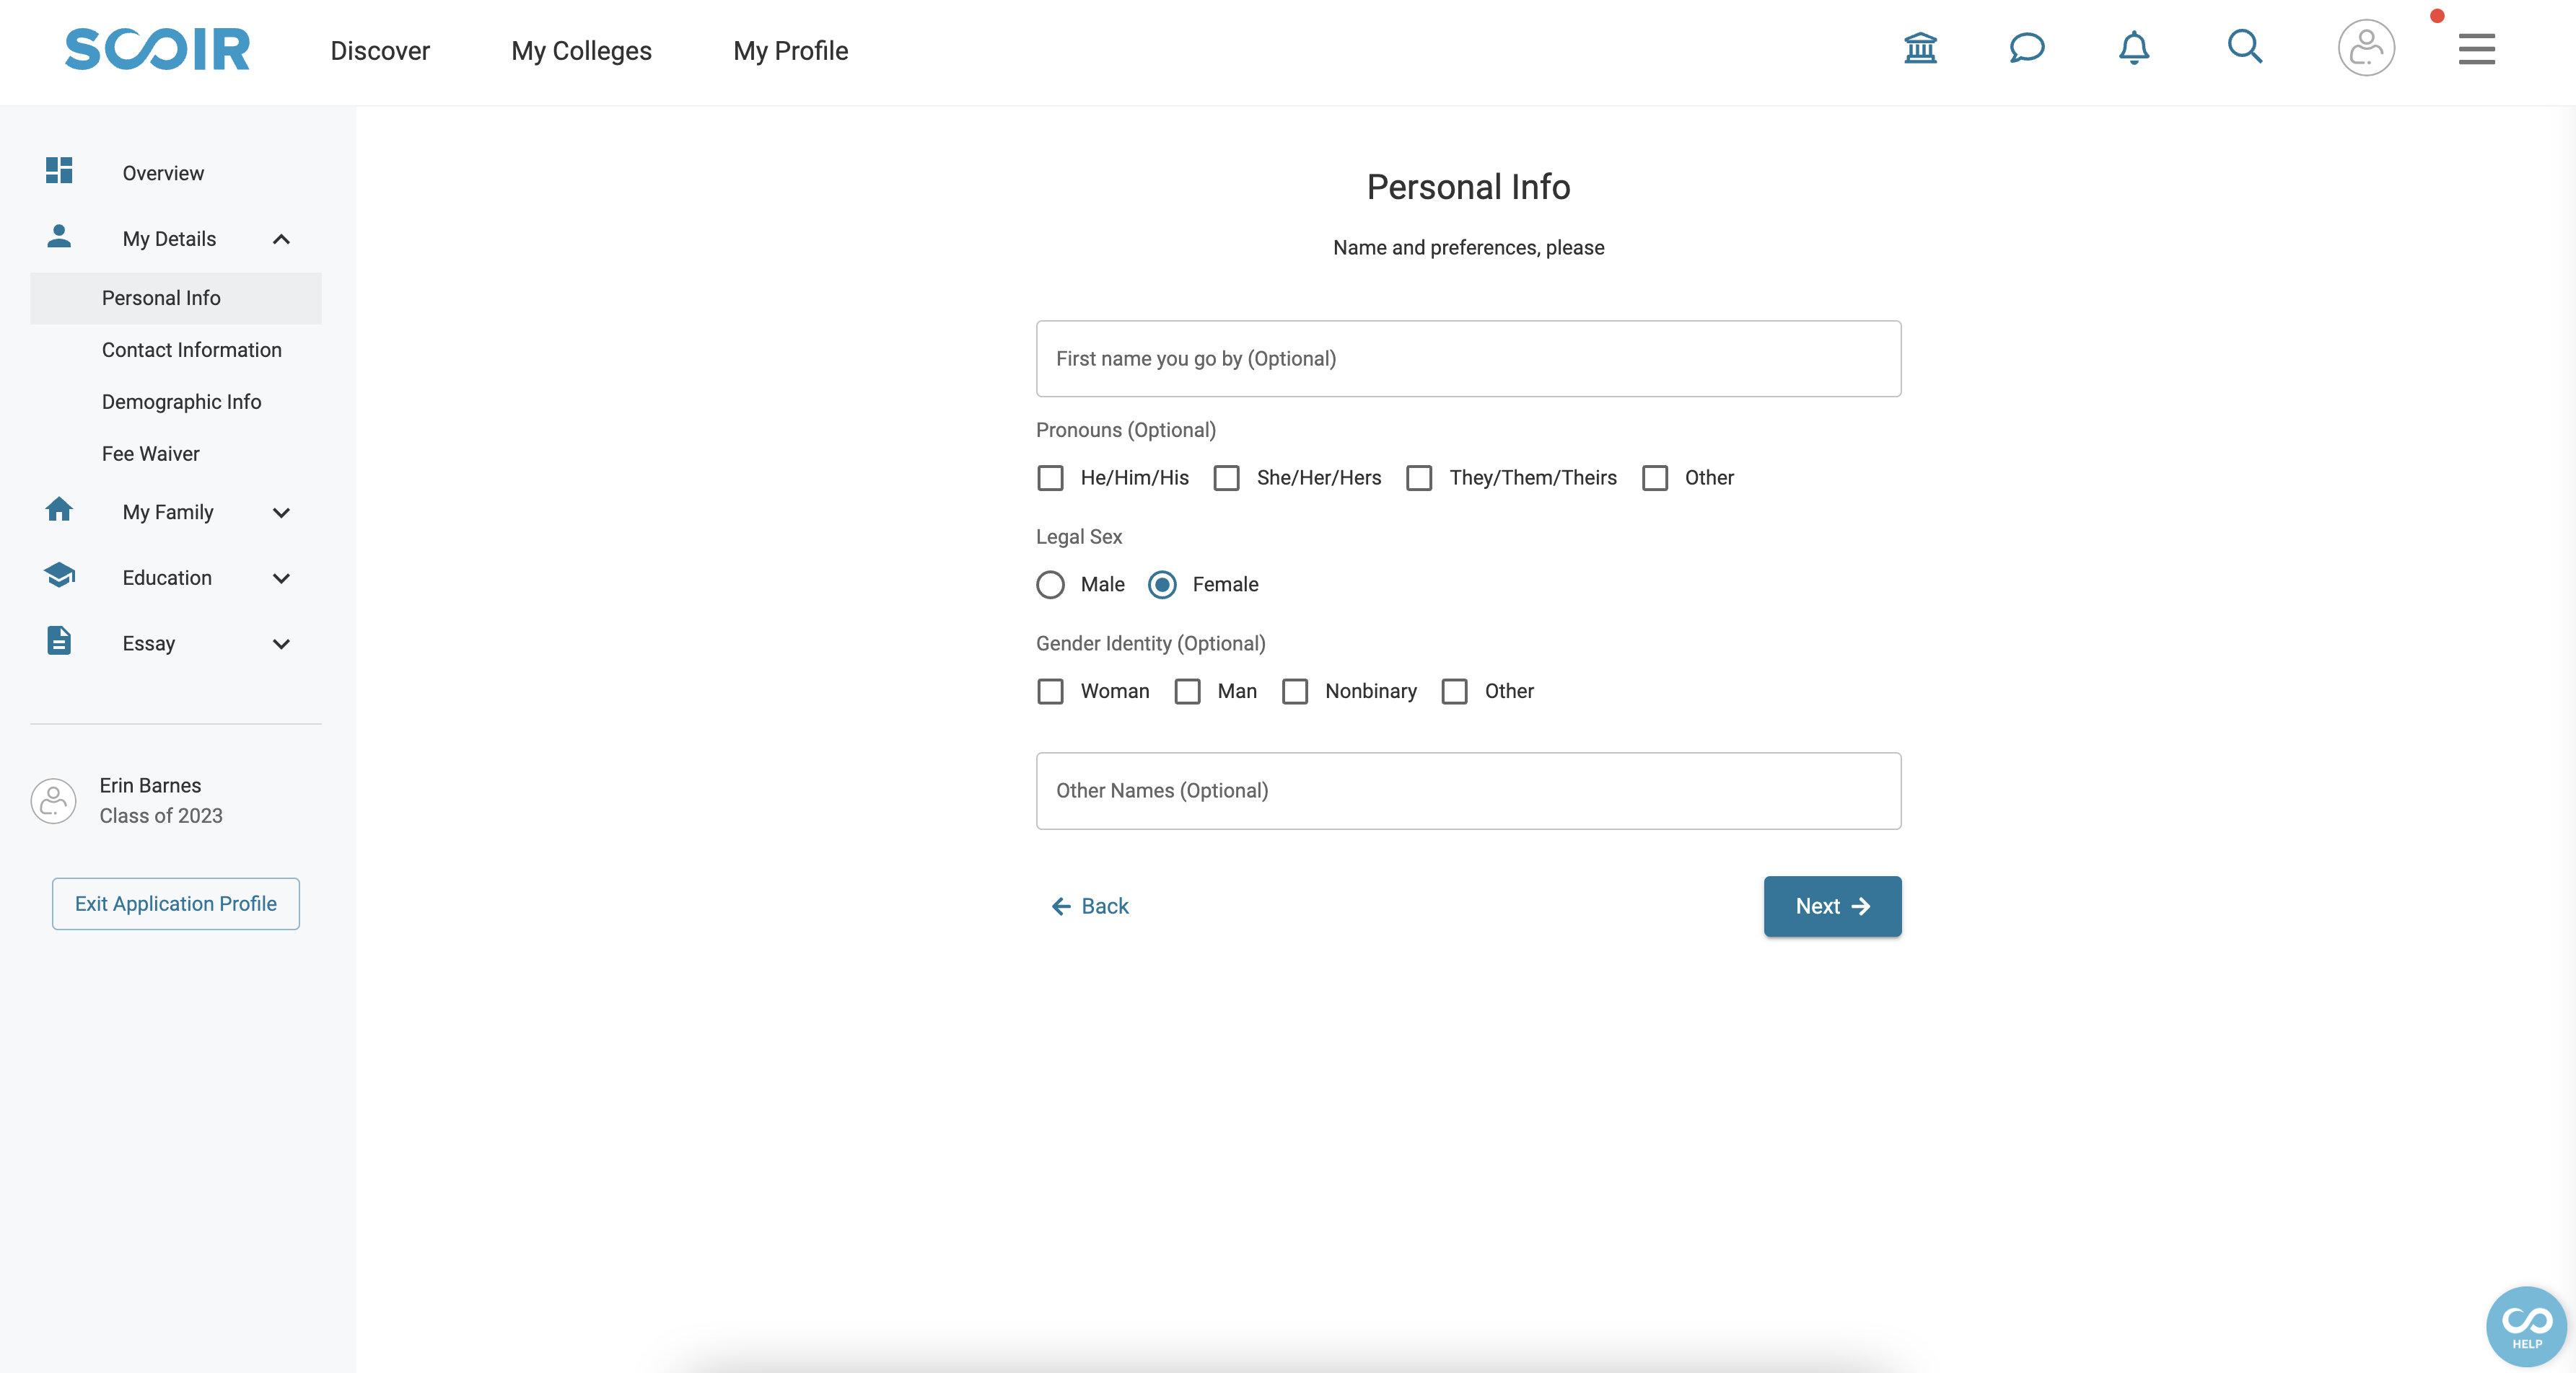2576x1373 pixels.
Task: Check the Man gender identity box
Action: 1187,692
